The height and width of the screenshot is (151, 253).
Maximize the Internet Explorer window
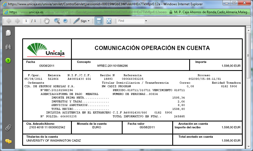234,3
